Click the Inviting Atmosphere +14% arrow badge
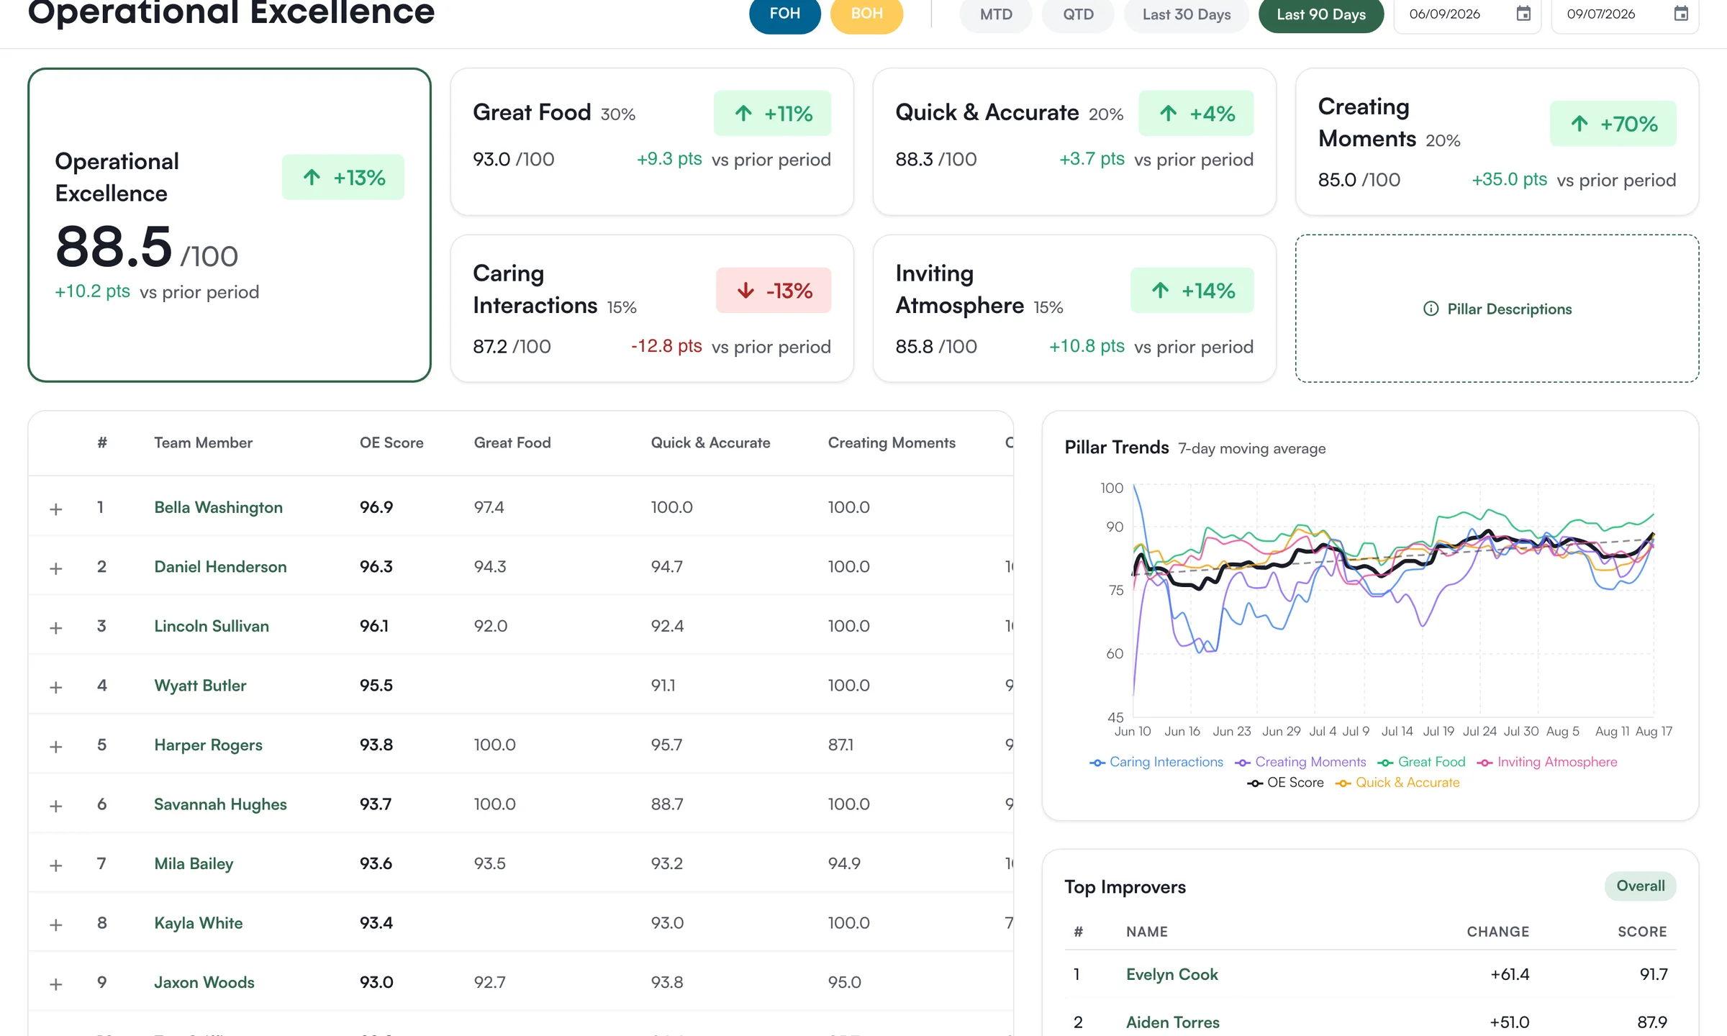 pyautogui.click(x=1192, y=290)
